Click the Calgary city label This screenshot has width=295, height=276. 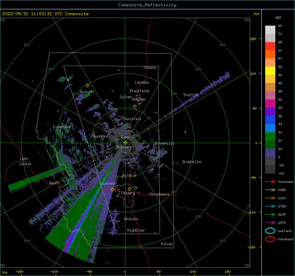click(128, 193)
